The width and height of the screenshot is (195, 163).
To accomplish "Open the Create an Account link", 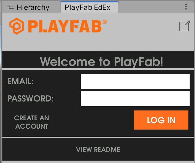I will [x=32, y=122].
